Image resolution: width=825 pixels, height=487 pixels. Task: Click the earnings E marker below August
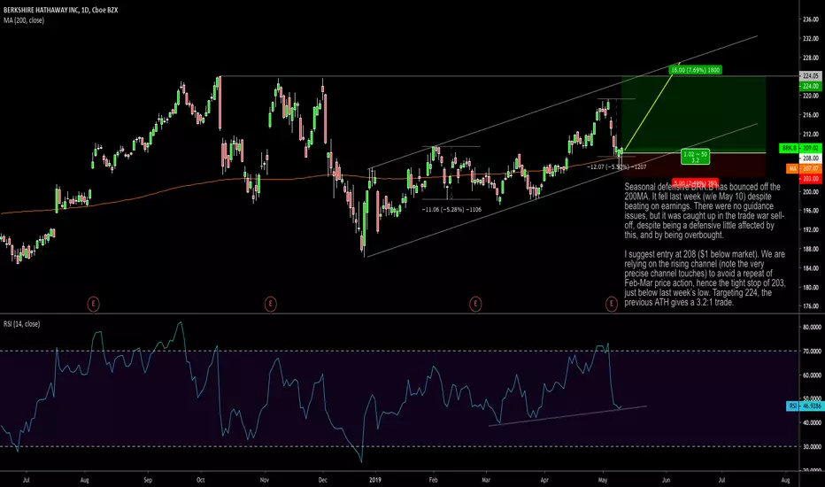(93, 304)
